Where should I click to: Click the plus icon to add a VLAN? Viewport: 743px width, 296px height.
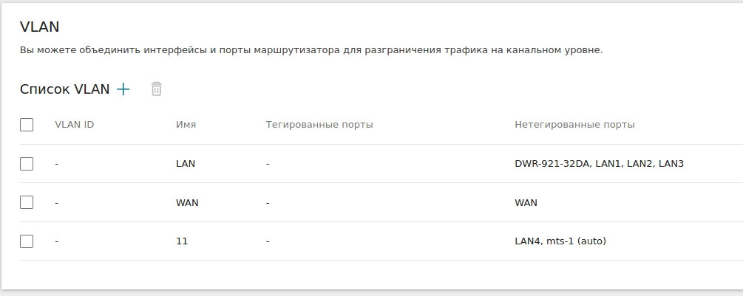[123, 89]
